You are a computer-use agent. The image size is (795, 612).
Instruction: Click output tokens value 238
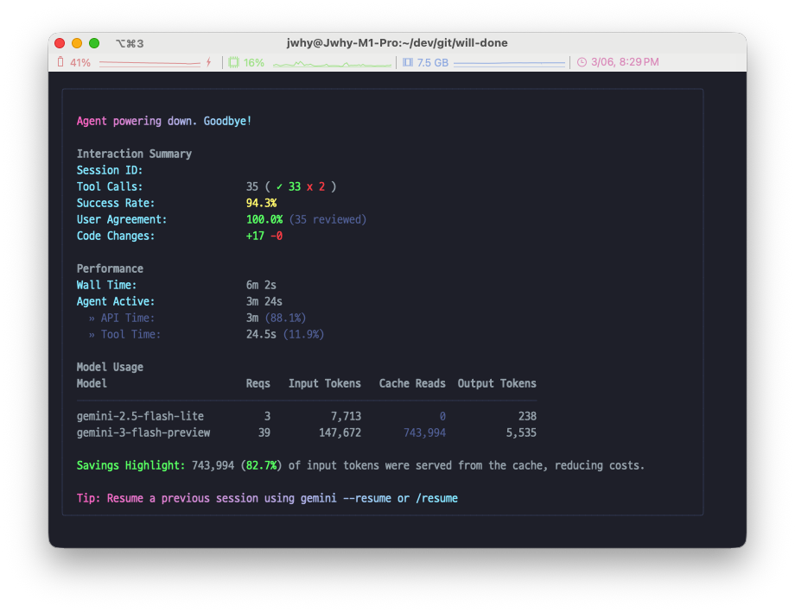coord(527,416)
